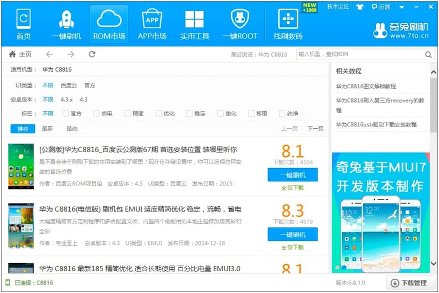Image resolution: width=439 pixels, height=293 pixels.
Task: Check the 省电 tag checkbox
Action: [x=96, y=113]
